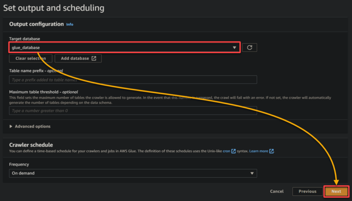
Task: Click external-link icon on Add database
Action: pyautogui.click(x=94, y=58)
